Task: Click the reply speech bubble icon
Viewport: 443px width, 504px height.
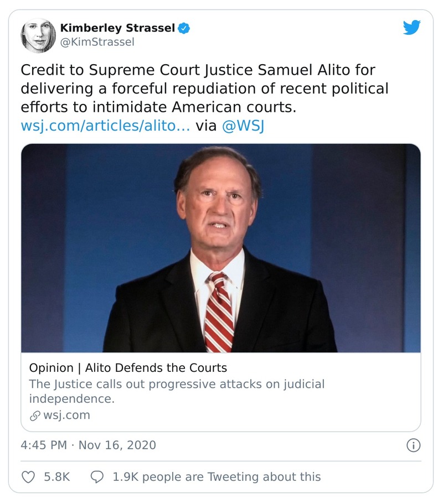Action: [x=97, y=477]
